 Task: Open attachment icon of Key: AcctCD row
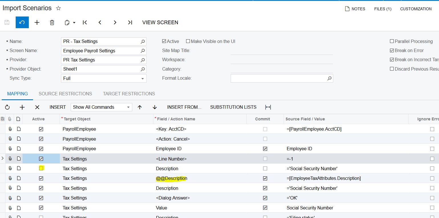10,129
